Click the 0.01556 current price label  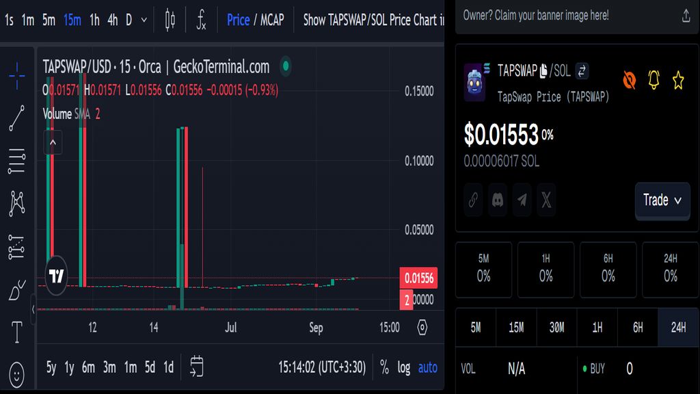coord(418,278)
